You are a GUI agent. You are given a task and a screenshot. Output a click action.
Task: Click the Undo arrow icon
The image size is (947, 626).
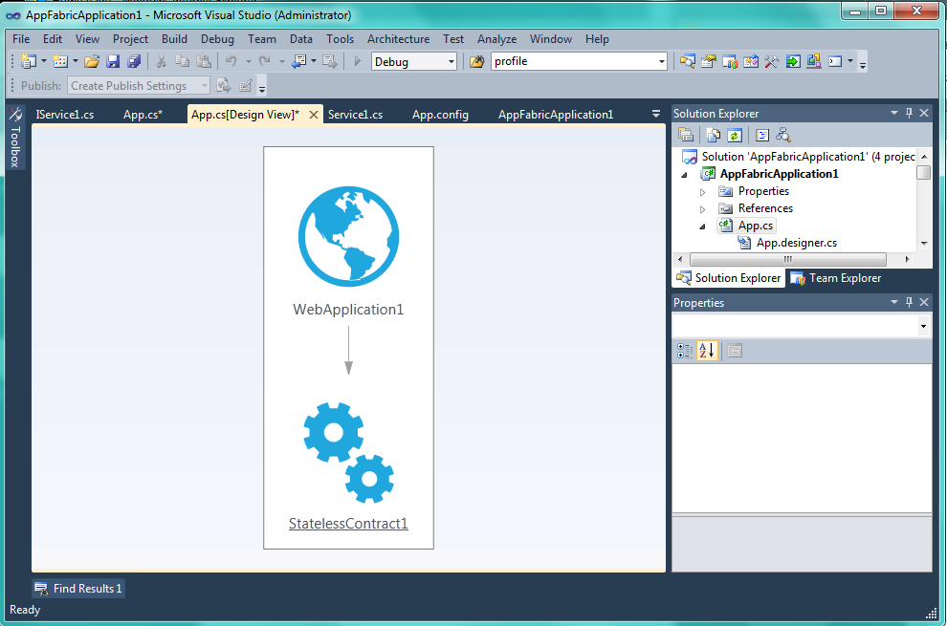click(x=231, y=61)
